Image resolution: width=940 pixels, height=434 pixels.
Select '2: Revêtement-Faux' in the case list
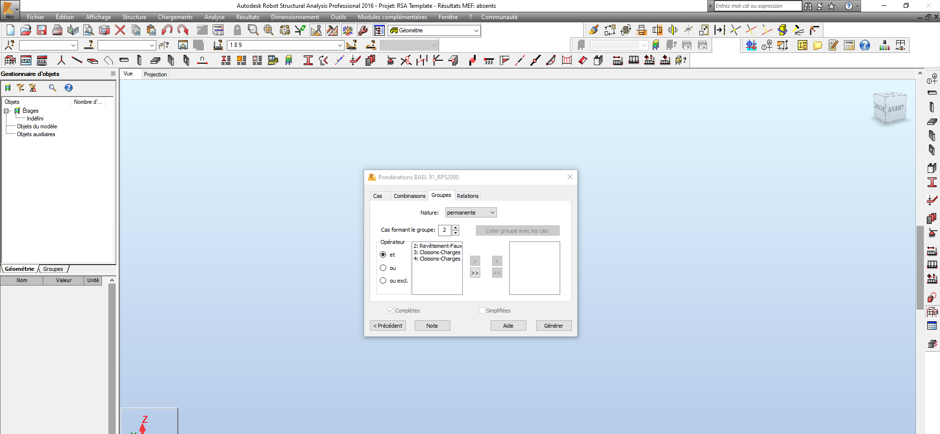click(437, 246)
